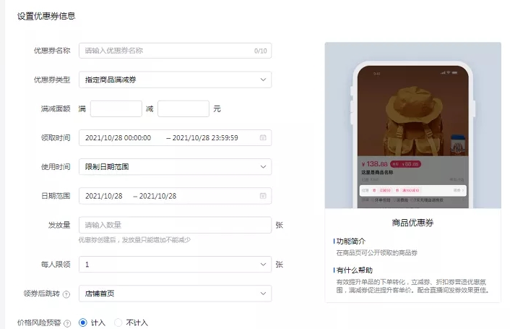Viewport: 510px width, 329px height.
Task: Click the 功能简介 heading text
Action: pos(351,241)
